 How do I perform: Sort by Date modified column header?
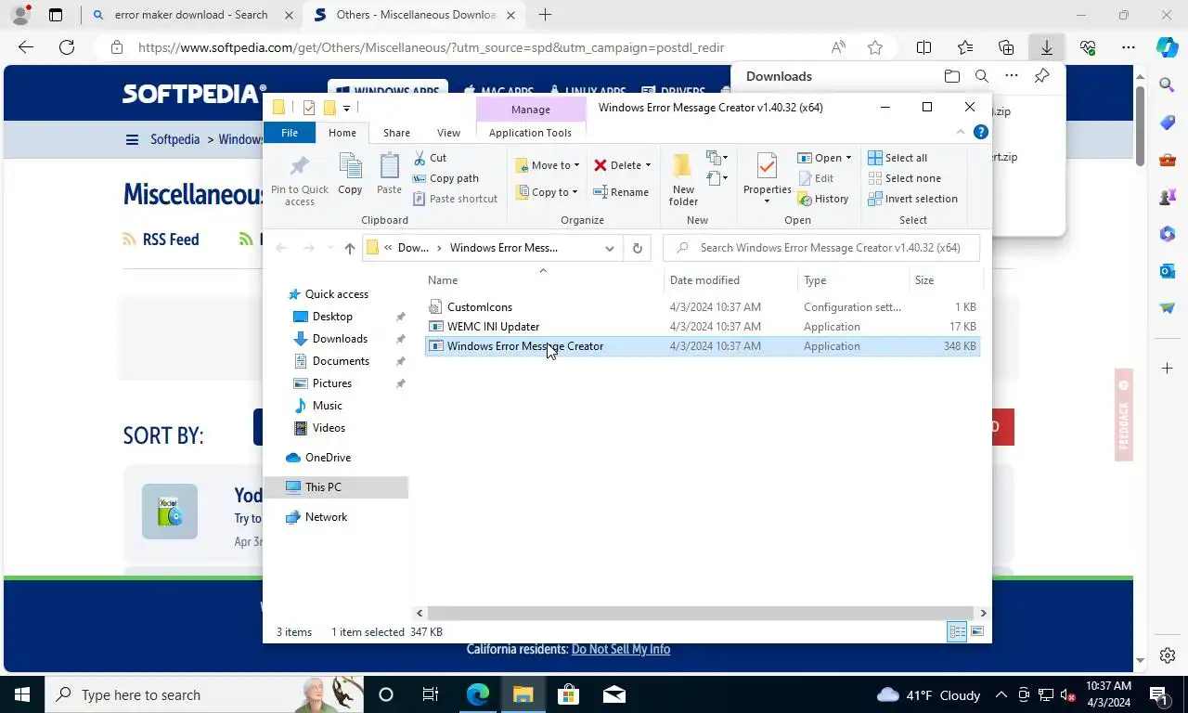coord(730,280)
